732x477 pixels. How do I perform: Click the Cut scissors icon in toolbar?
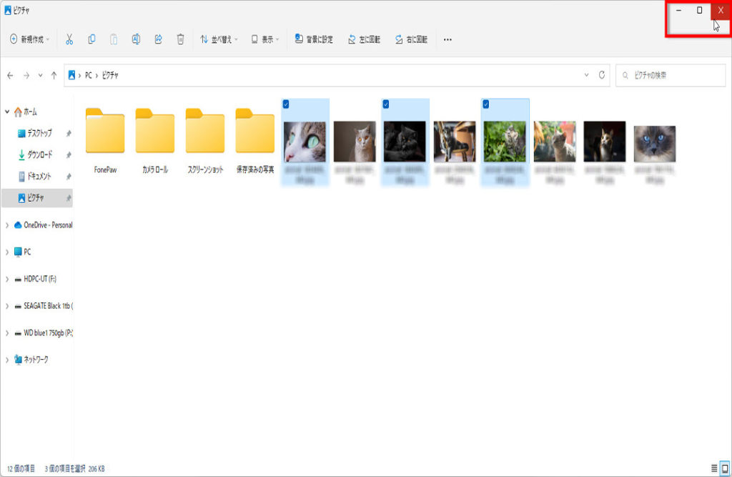69,39
